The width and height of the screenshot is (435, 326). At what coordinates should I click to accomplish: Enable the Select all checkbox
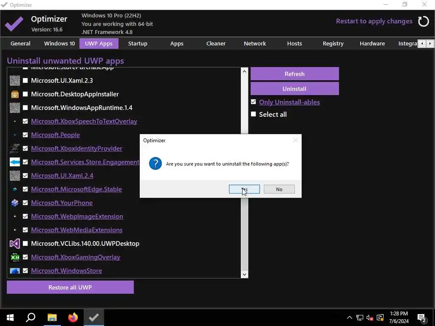(x=253, y=114)
